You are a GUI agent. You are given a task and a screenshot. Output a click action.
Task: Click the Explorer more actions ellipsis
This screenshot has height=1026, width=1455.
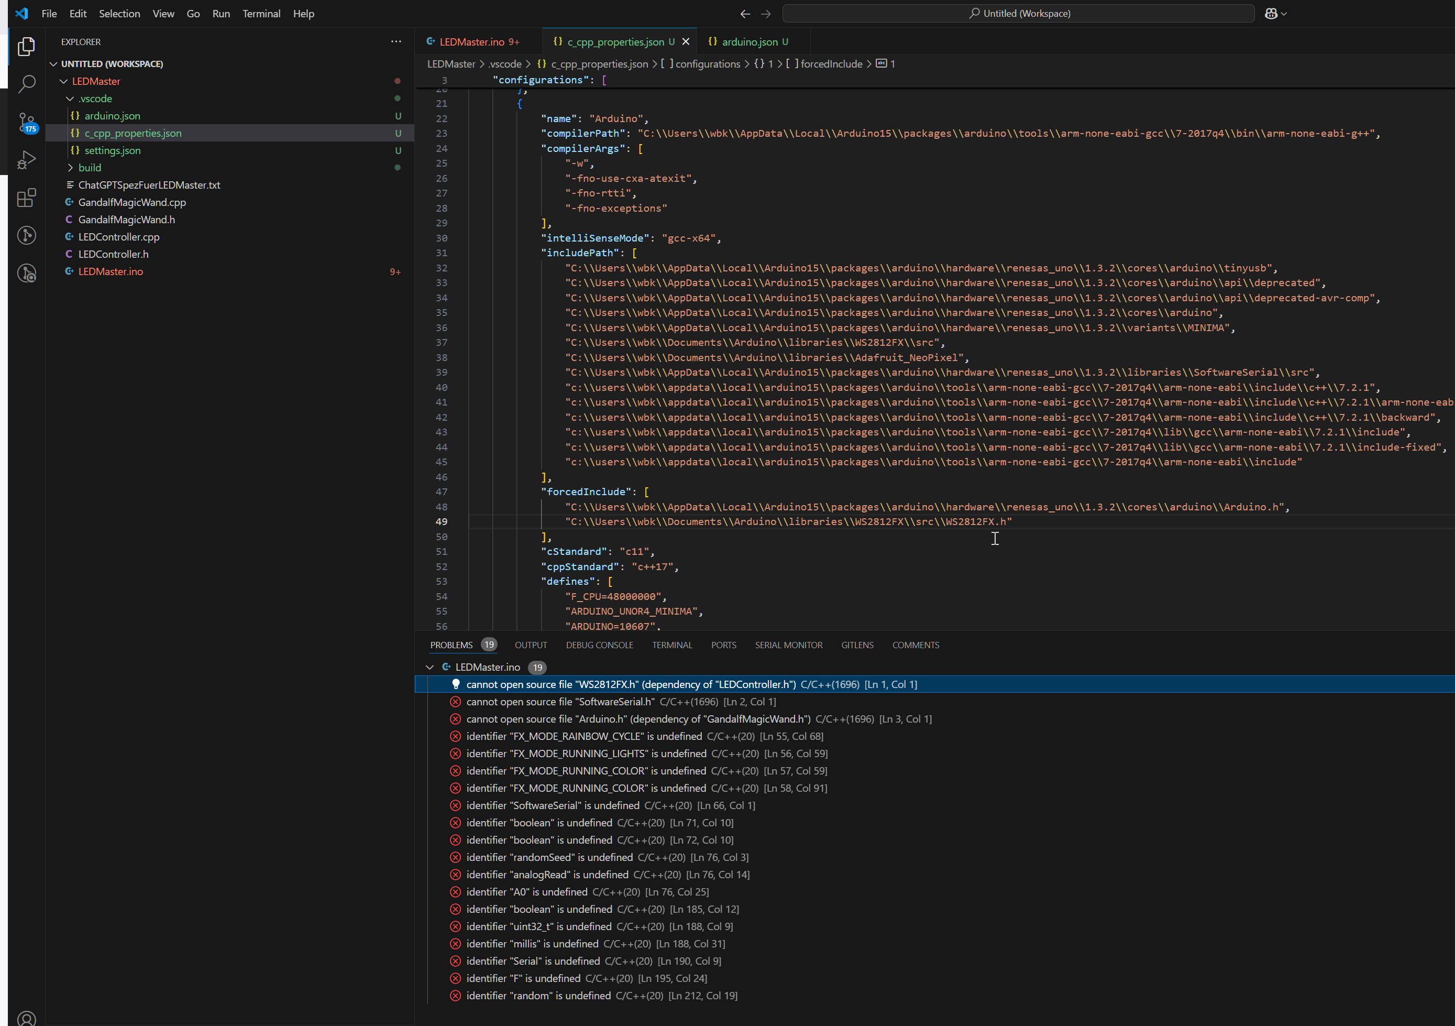pyautogui.click(x=396, y=42)
